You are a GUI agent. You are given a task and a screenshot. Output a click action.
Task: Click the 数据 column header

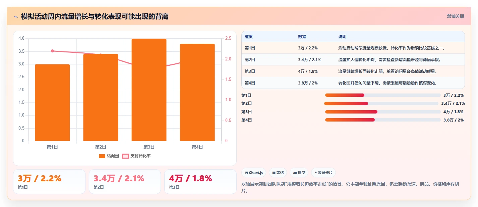(x=302, y=37)
